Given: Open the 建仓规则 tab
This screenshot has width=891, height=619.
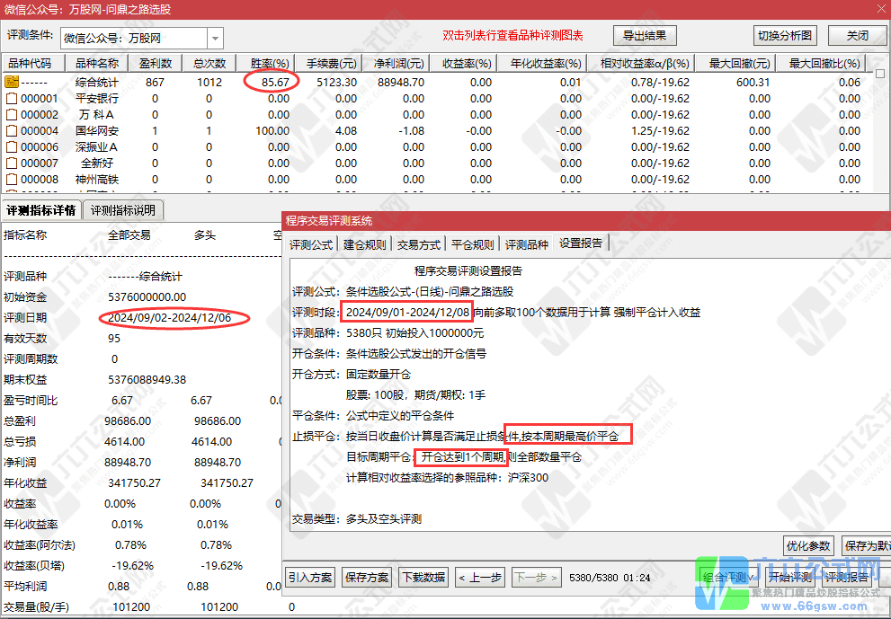Looking at the screenshot, I should (x=358, y=243).
